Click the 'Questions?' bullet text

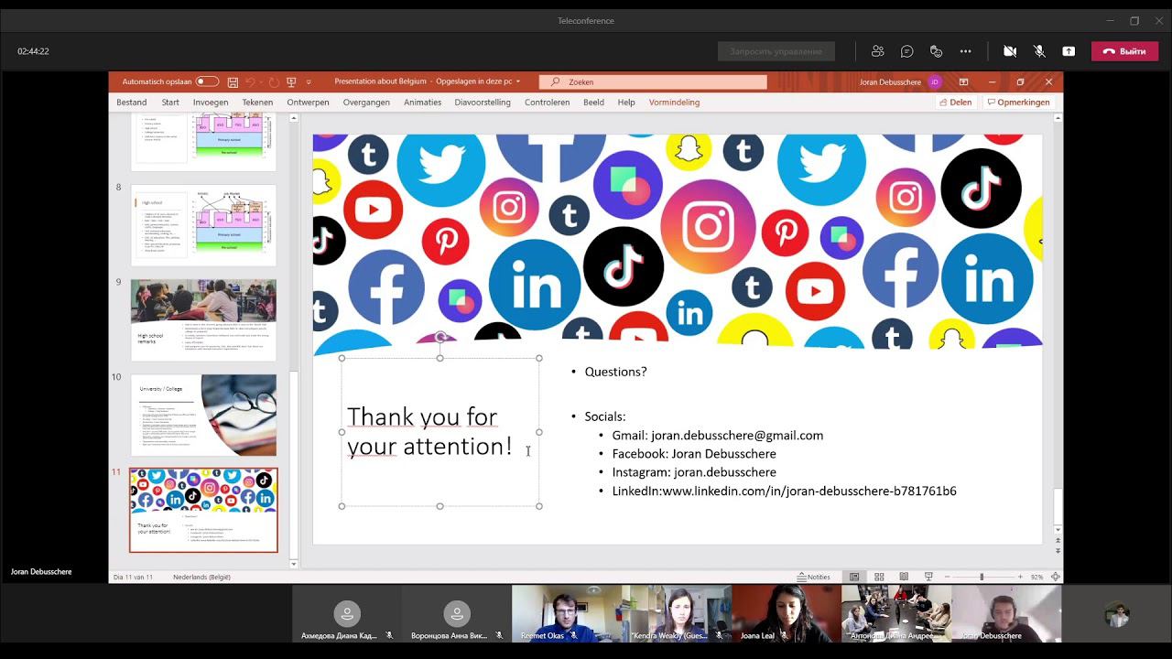tap(615, 372)
